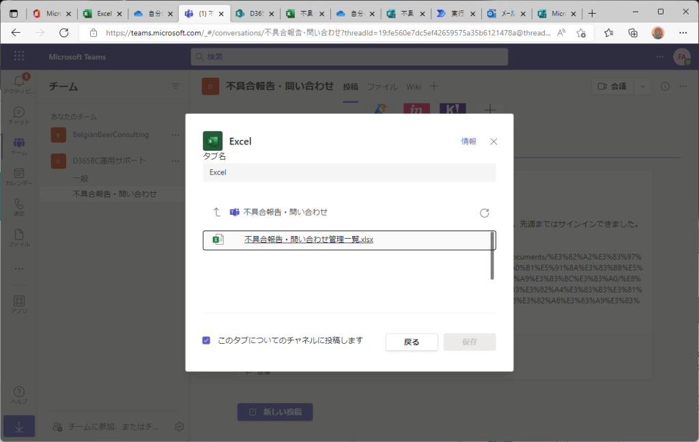
Task: Open a new browser tab
Action: coord(592,14)
